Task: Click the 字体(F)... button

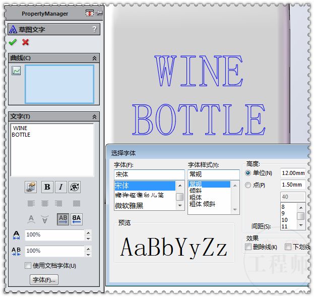Action: coord(44,279)
